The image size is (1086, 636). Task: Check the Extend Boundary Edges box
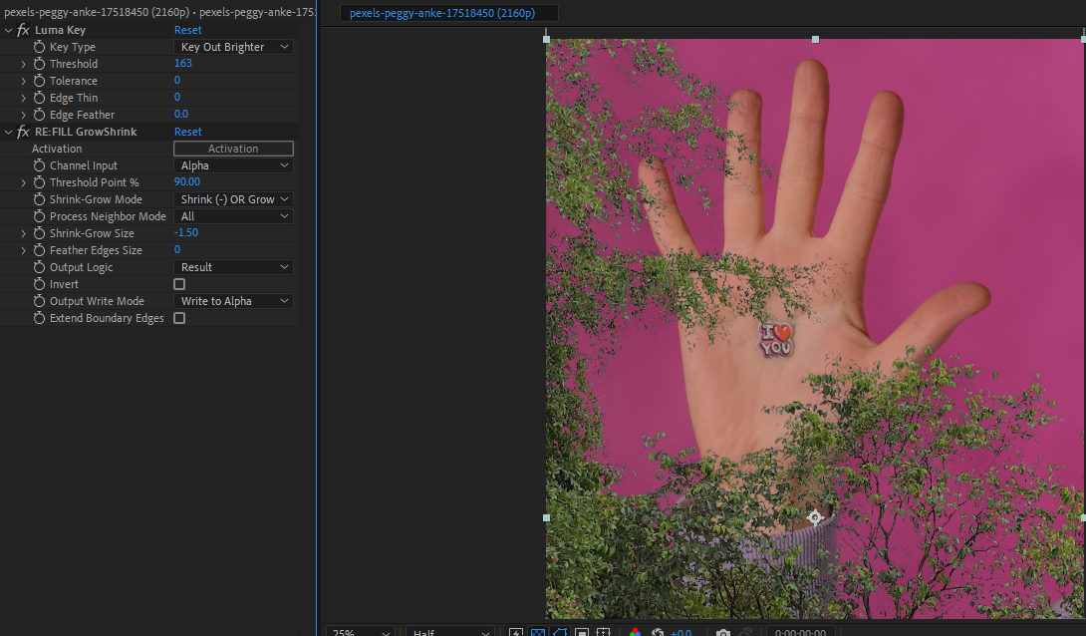tap(179, 318)
